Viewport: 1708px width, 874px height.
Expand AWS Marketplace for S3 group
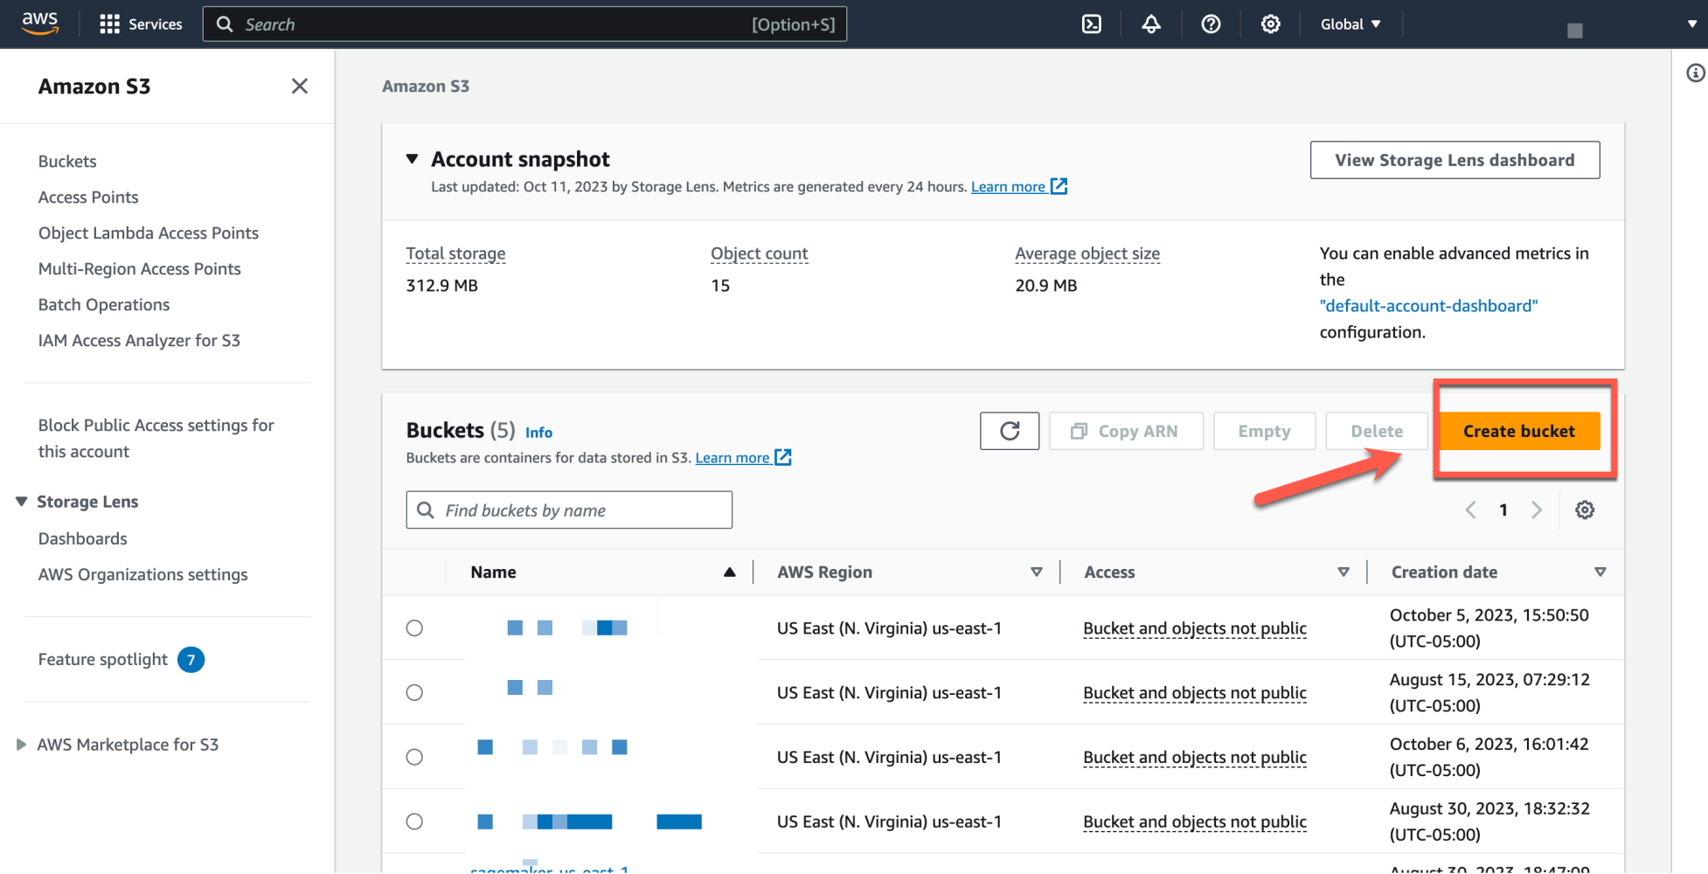point(22,745)
